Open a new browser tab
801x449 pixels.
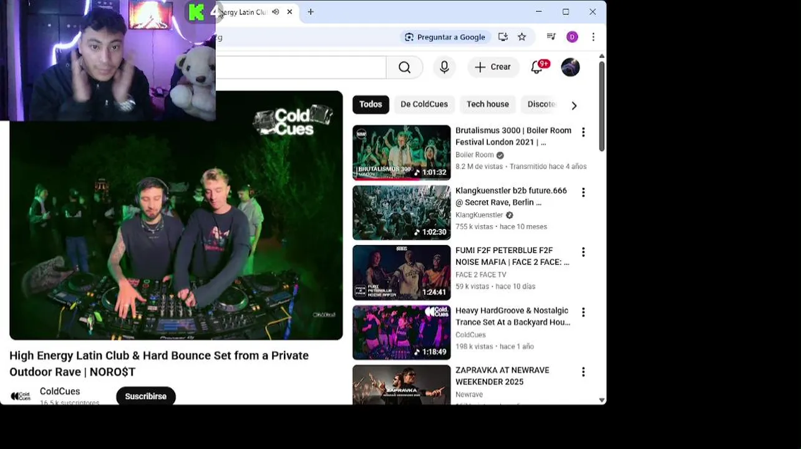(311, 12)
